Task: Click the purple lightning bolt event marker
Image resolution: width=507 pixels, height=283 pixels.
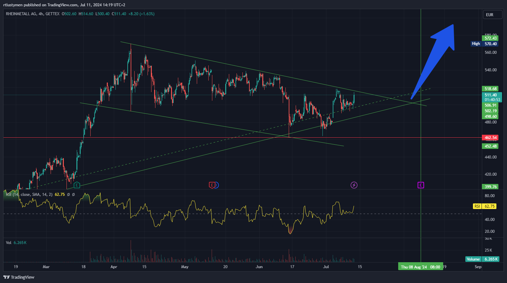Action: click(x=354, y=185)
